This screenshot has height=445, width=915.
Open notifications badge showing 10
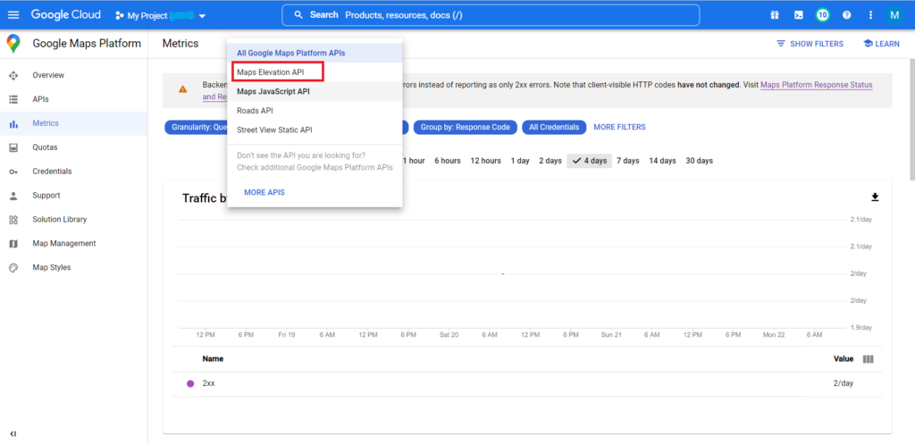click(x=822, y=15)
